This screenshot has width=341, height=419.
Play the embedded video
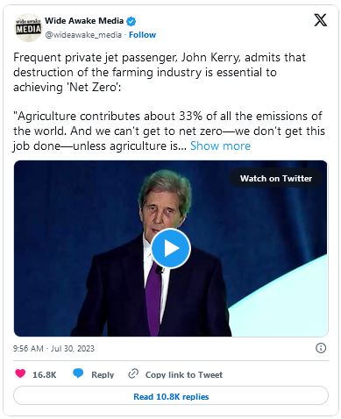pyautogui.click(x=171, y=248)
